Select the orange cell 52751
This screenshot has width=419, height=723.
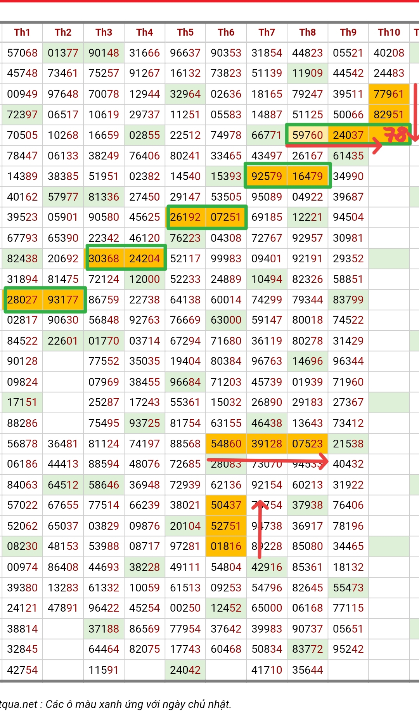pyautogui.click(x=226, y=526)
